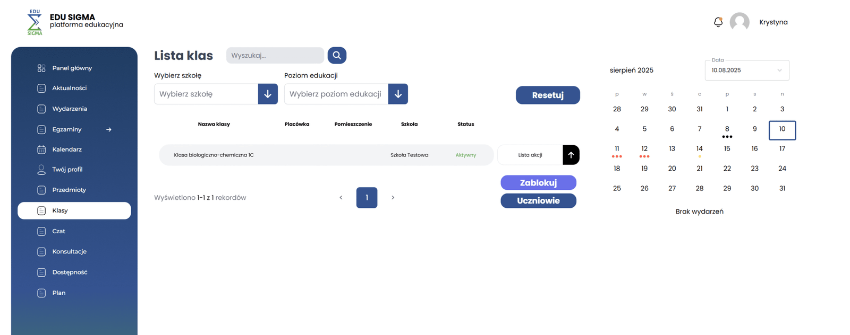Click the Kalendarz calendar icon in sidebar
The image size is (850, 335).
click(x=41, y=149)
